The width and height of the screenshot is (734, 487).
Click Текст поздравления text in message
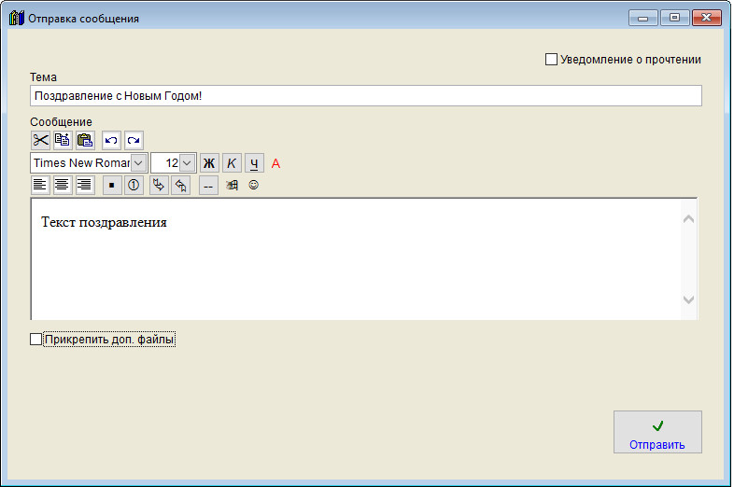[104, 222]
